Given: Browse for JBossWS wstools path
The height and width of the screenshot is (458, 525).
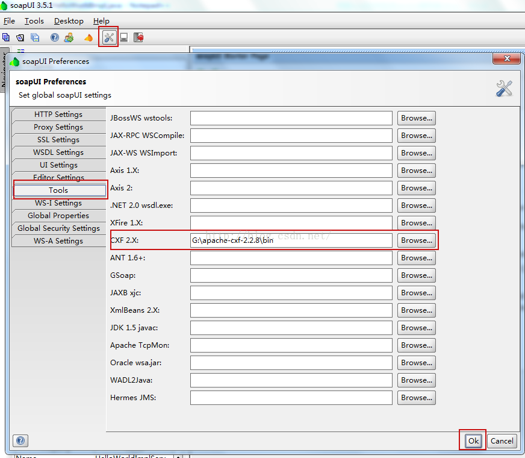Looking at the screenshot, I should click(417, 118).
